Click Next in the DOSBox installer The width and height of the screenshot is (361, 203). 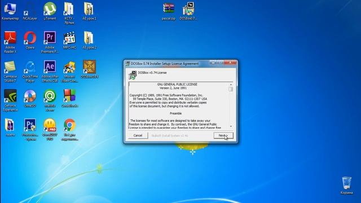pos(223,135)
